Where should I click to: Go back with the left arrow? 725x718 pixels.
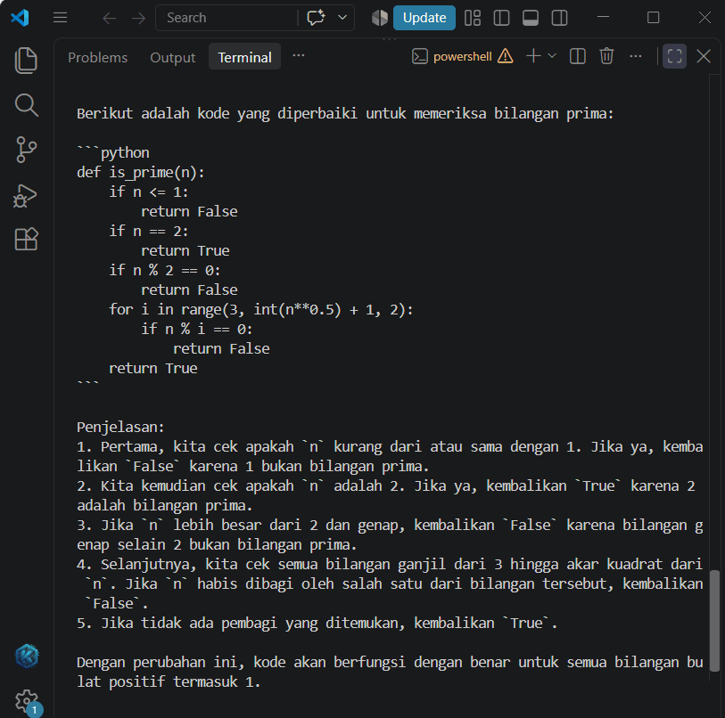109,18
